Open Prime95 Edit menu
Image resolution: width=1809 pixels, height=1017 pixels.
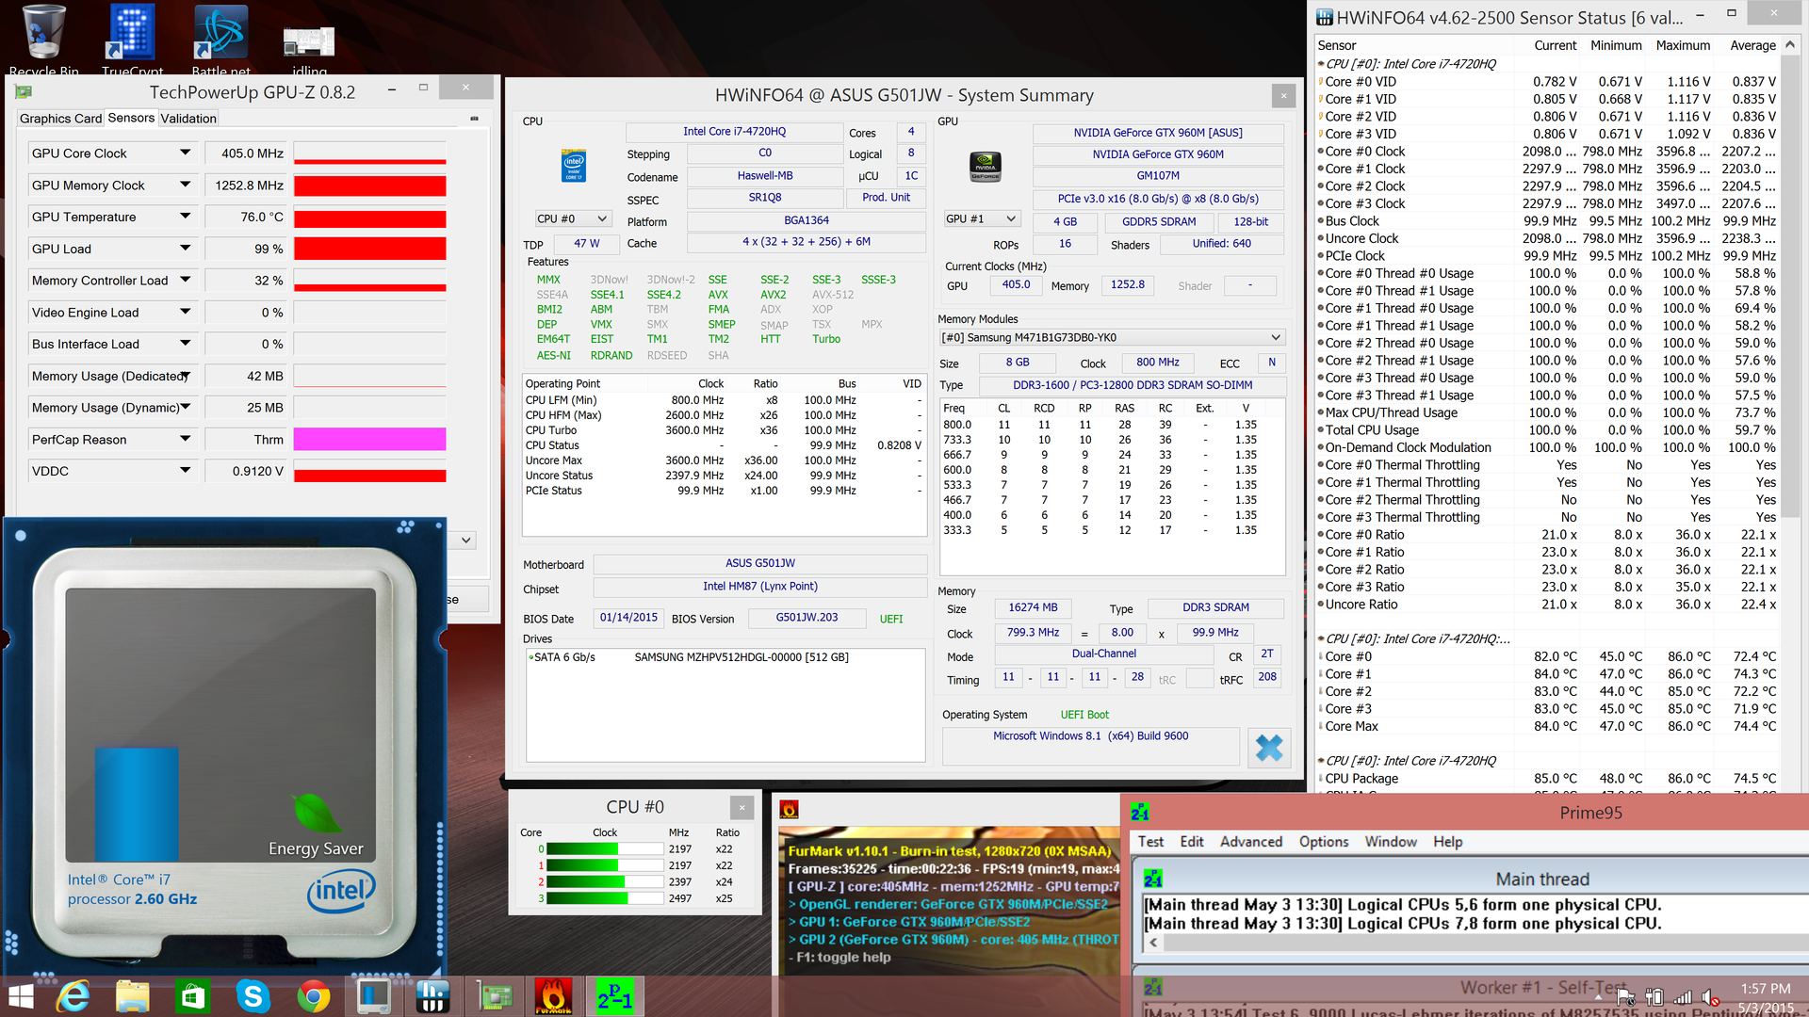(1192, 842)
